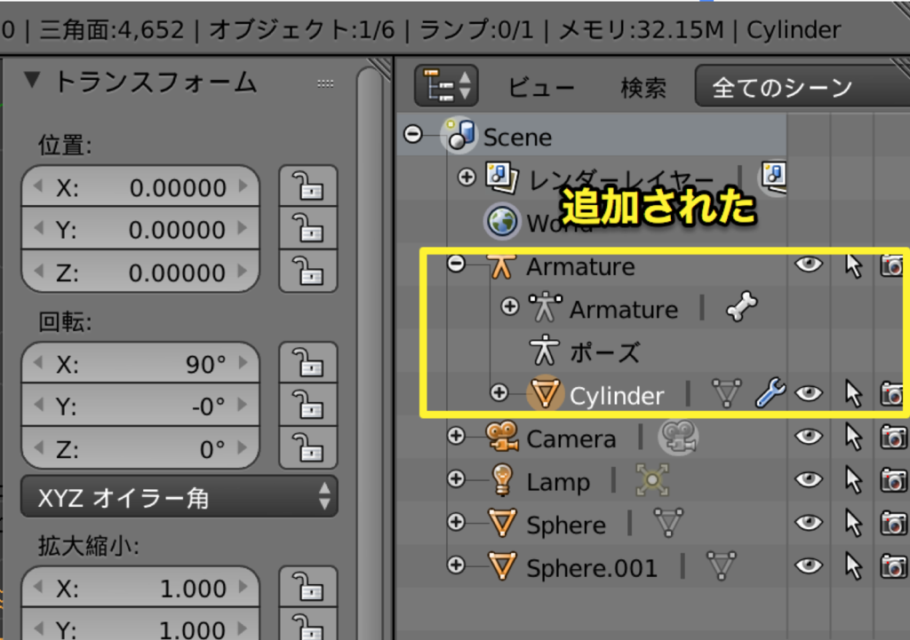The image size is (910, 640).
Task: Lock the 位置 Z axis
Action: [x=308, y=271]
